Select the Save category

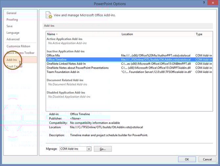tap(10, 26)
